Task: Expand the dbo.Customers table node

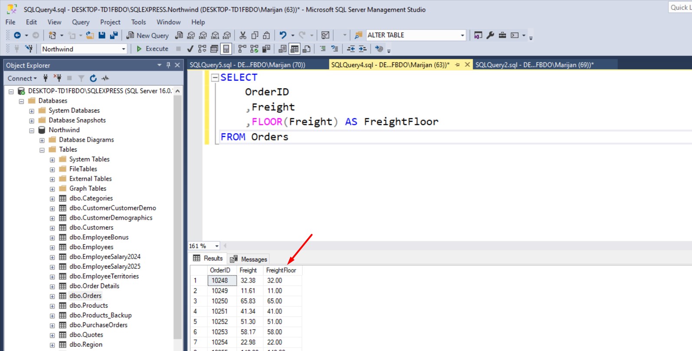Action: [x=52, y=228]
